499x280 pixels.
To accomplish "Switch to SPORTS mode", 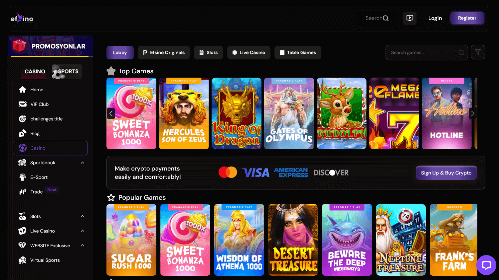I will click(67, 71).
